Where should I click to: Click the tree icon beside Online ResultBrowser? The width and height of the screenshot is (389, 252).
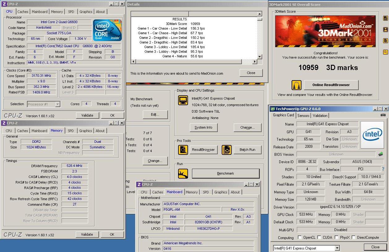[x=296, y=85]
